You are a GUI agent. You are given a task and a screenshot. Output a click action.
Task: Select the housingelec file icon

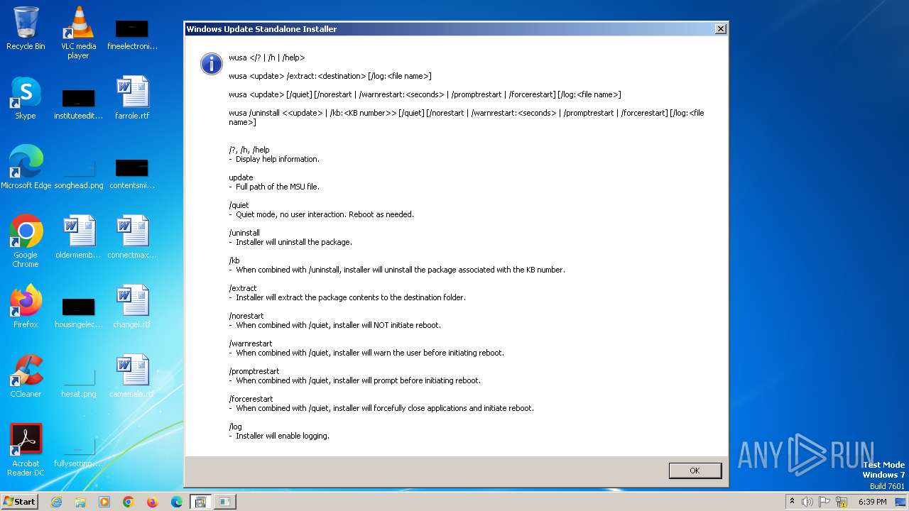pos(78,312)
